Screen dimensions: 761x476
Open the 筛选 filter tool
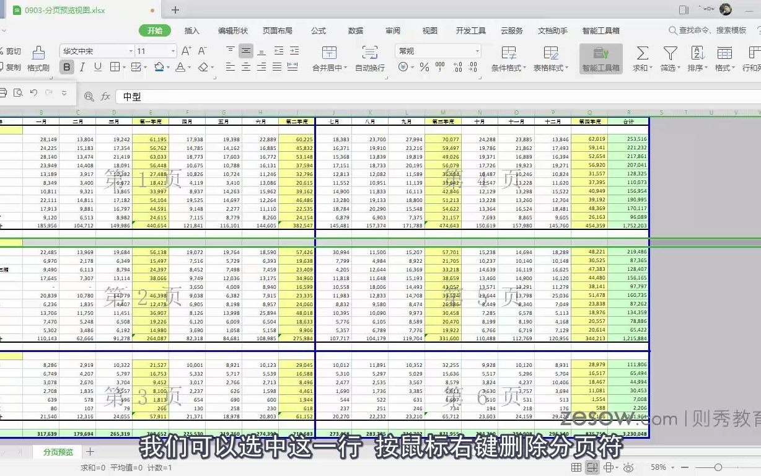coord(670,58)
